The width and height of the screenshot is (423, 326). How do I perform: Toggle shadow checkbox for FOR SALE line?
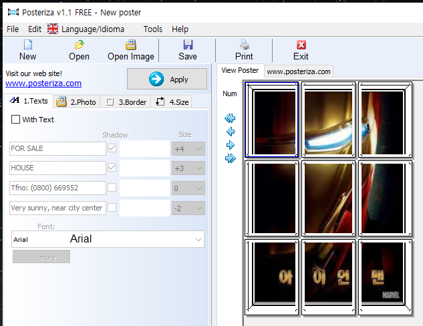(x=112, y=148)
